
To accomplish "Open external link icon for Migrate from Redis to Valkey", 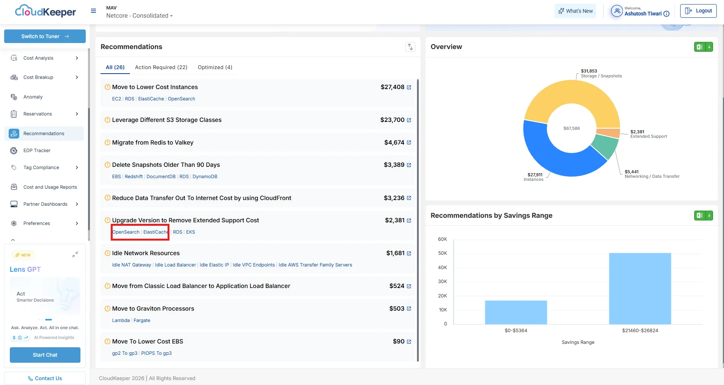I will 409,143.
